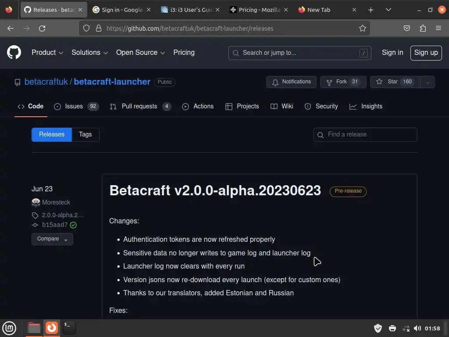Close the 'Sign in - Google' tab
Viewport: 449px width, 337px height.
(149, 10)
